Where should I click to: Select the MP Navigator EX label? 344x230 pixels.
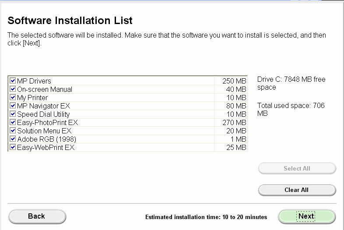tap(43, 106)
